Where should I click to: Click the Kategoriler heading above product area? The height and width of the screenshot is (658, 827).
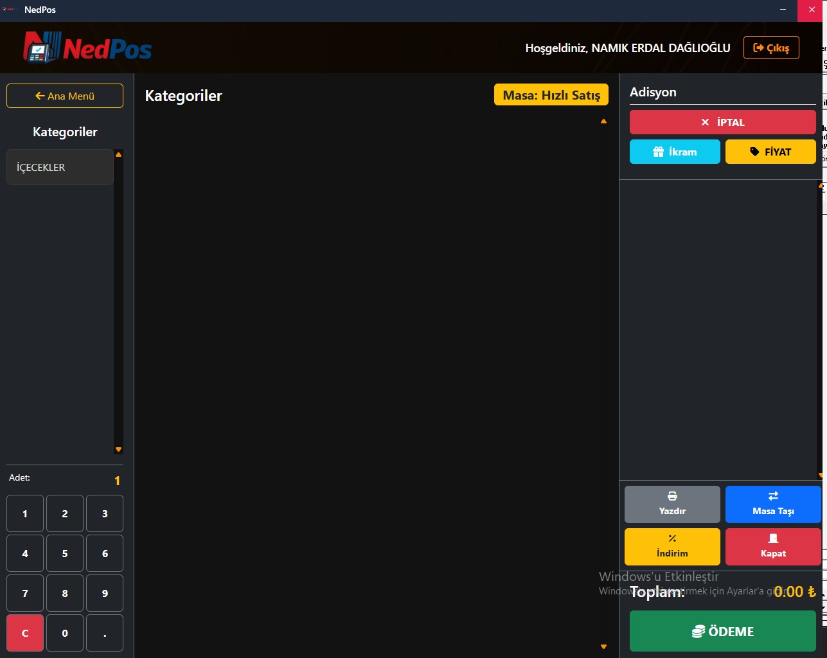coord(184,96)
